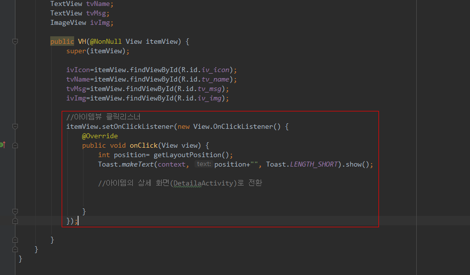The width and height of the screenshot is (470, 275).
Task: Collapse the setOnClickListener block fold marker
Action: (15, 126)
